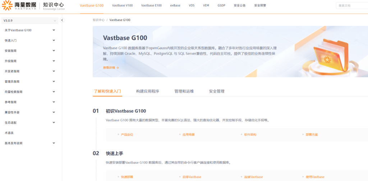Open the 查看详情 link in banner
368x181 pixels.
(x=111, y=68)
